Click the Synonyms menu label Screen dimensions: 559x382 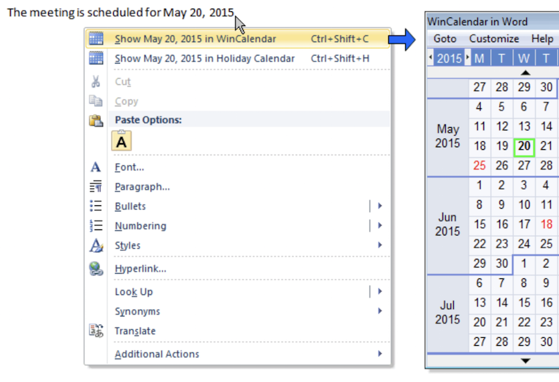click(137, 312)
